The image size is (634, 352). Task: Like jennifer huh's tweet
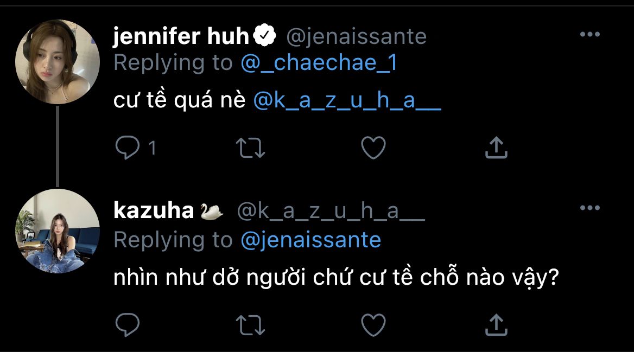(x=373, y=148)
